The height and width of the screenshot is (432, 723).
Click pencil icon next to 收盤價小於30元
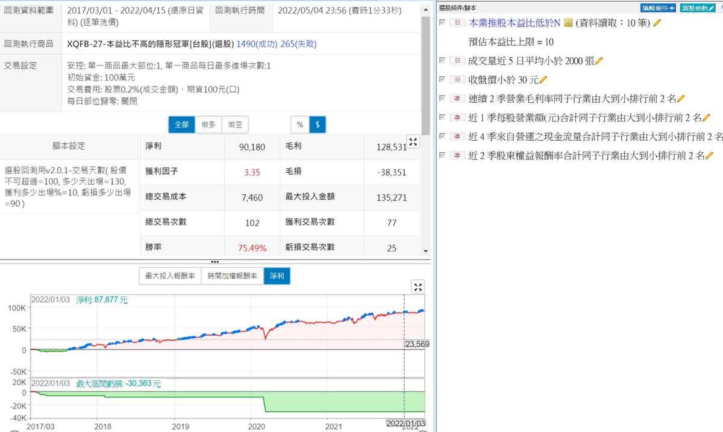coord(543,79)
